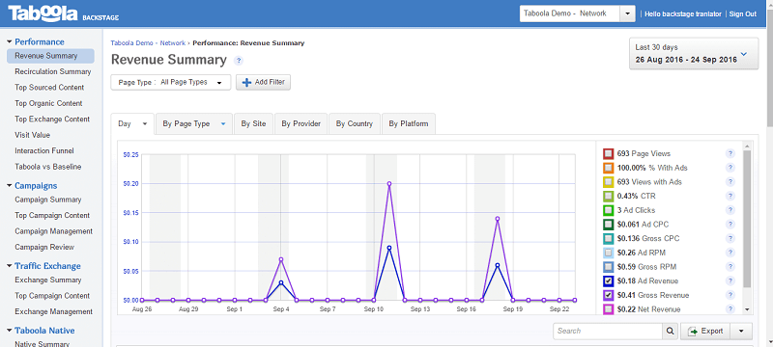Switch to the By Site tab
The height and width of the screenshot is (347, 773).
click(x=253, y=123)
